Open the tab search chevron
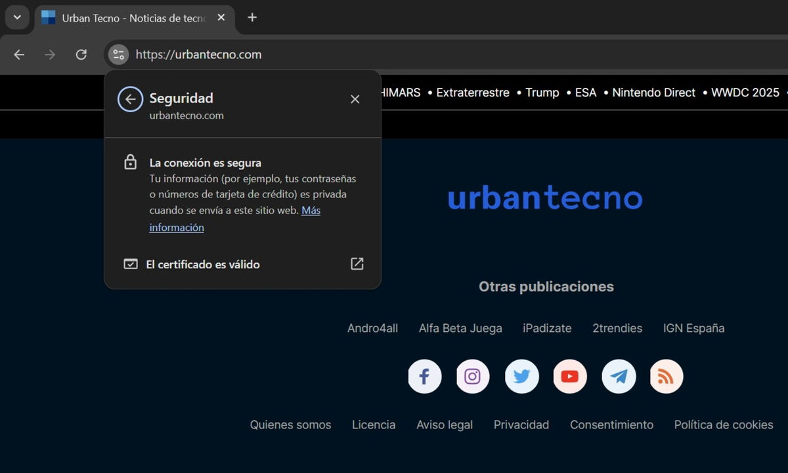Image resolution: width=788 pixels, height=473 pixels. pos(17,17)
